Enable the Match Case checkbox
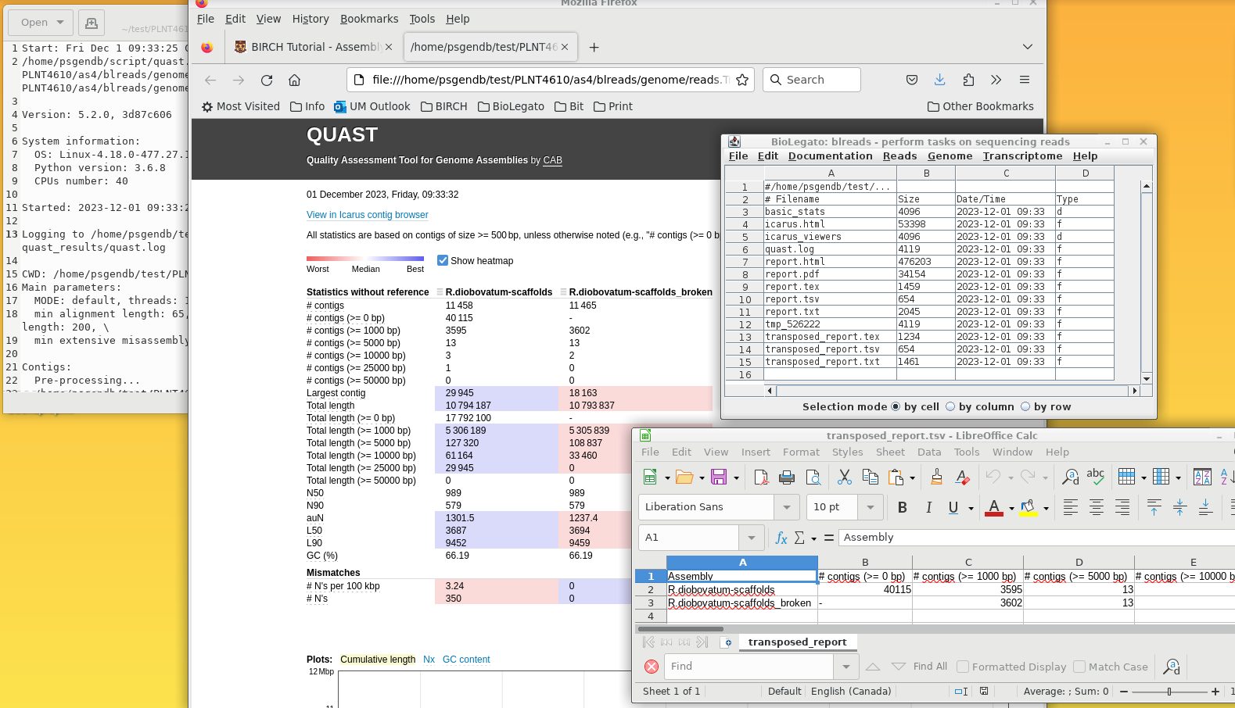 (1079, 667)
